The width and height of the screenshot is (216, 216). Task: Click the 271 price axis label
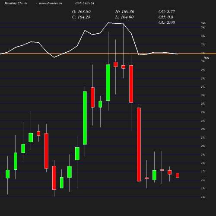[203, 87]
